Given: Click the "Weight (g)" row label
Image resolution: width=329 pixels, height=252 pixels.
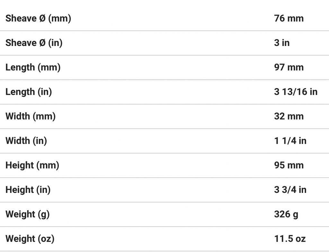Looking at the screenshot, I should [27, 214].
